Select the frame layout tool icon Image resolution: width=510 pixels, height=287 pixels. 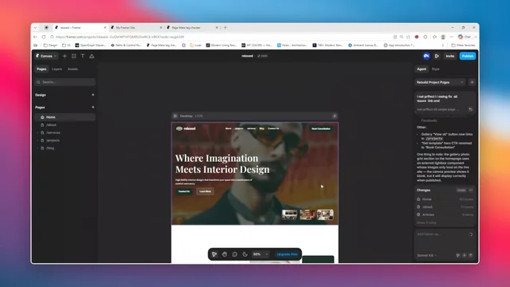click(x=74, y=56)
